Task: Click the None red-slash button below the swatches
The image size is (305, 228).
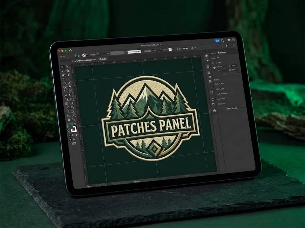Action: [x=77, y=135]
